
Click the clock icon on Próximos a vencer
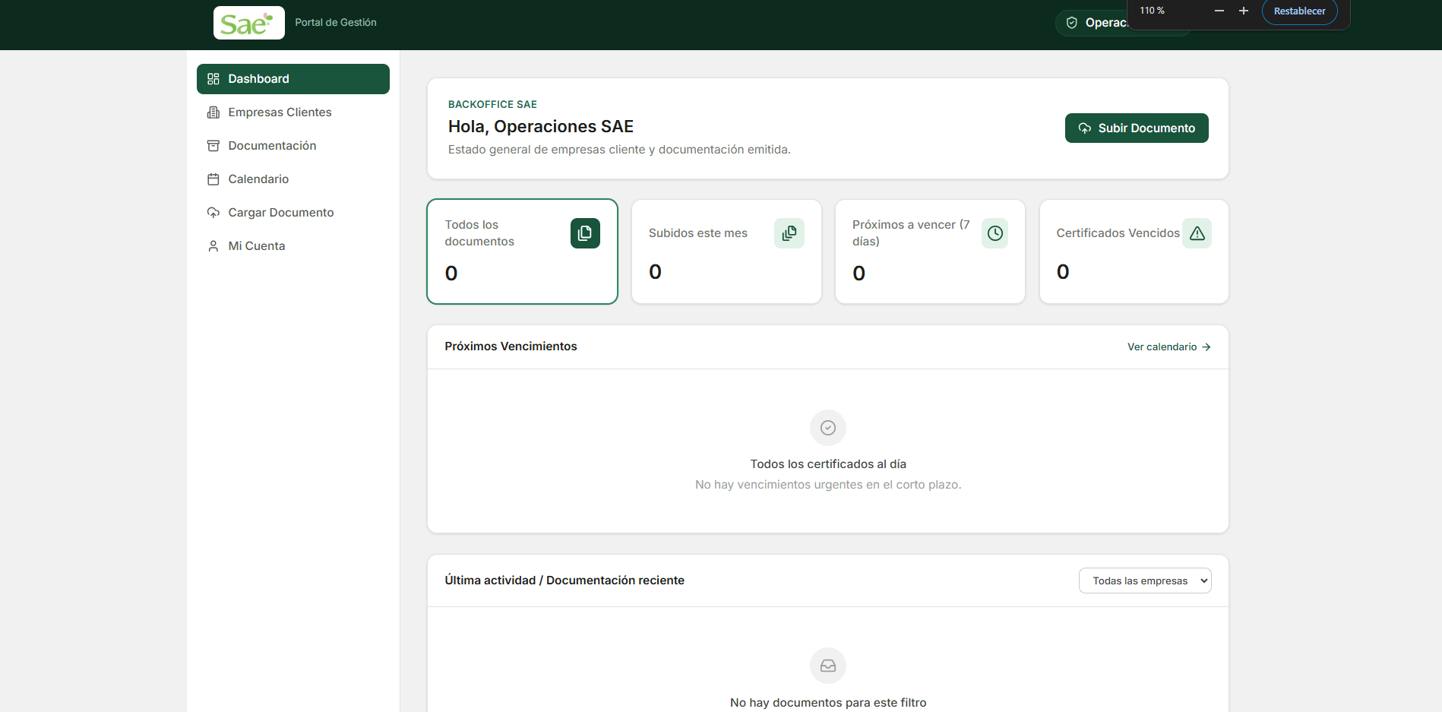coord(995,233)
